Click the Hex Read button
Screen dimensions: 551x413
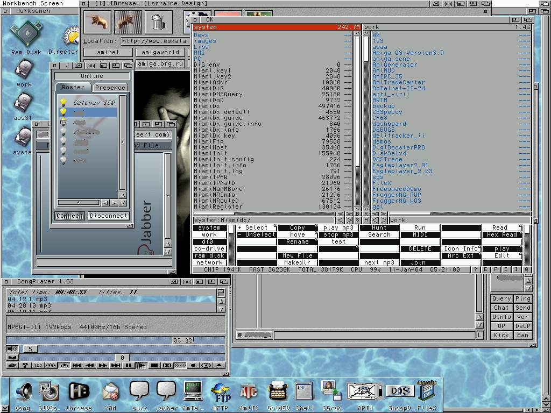point(501,234)
